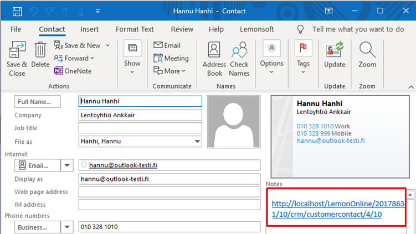Collapse the ribbon
Viewport: 416px width, 234px height.
pyautogui.click(x=411, y=87)
